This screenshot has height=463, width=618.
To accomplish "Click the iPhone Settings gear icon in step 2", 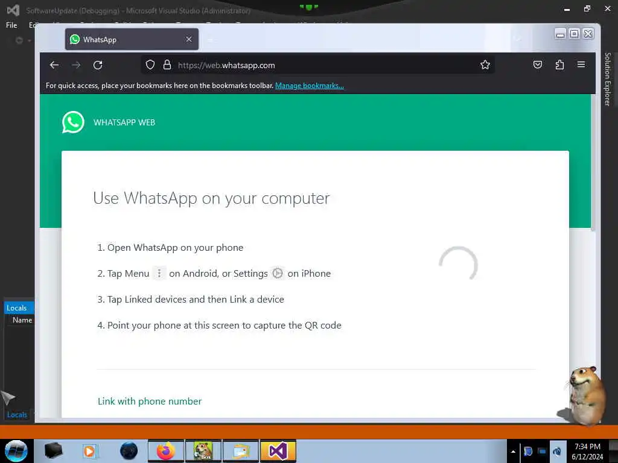I will (278, 273).
